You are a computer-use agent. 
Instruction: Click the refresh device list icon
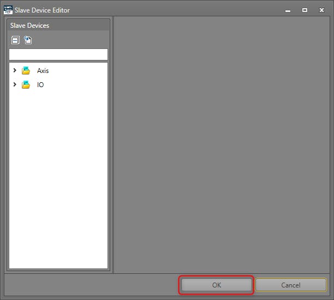(x=28, y=40)
